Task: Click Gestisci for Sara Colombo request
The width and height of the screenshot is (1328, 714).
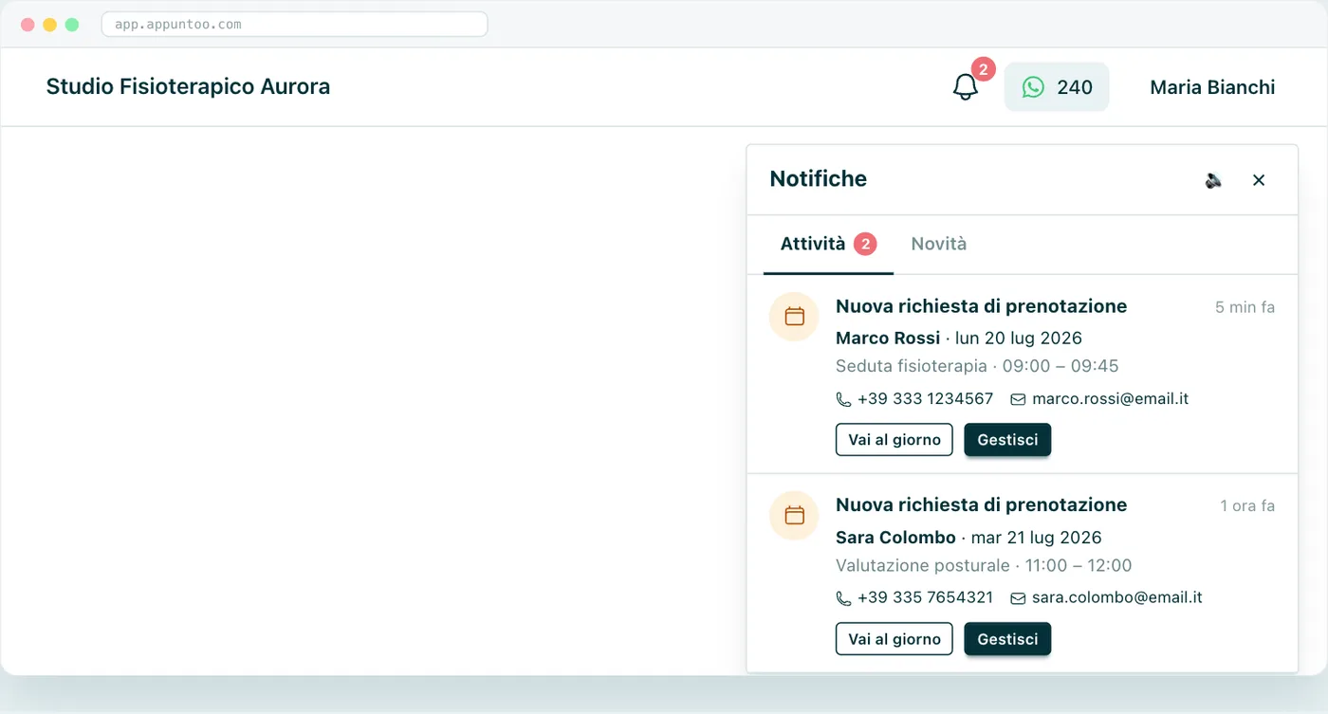Action: click(x=1007, y=639)
